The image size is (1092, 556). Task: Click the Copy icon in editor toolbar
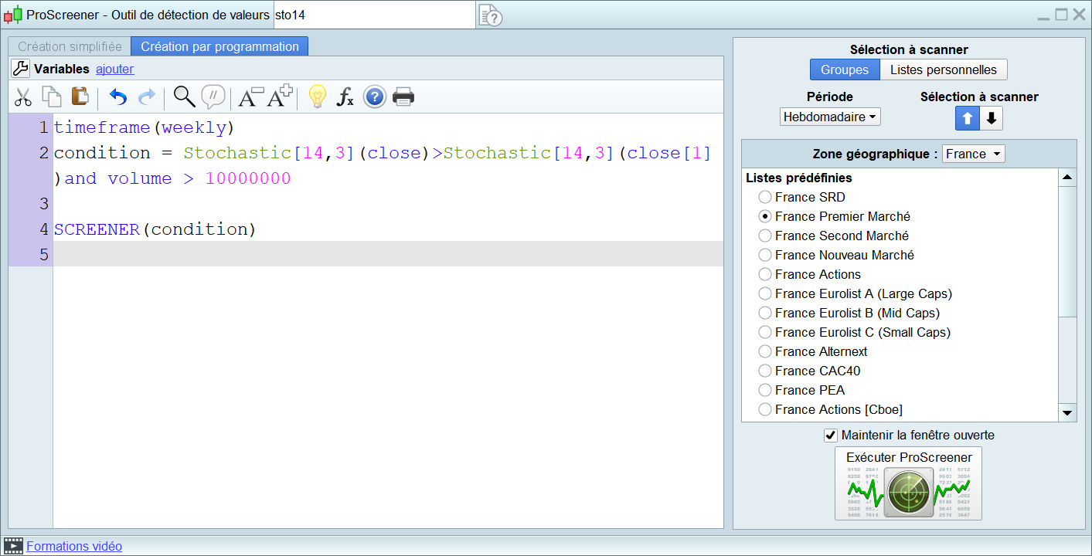coord(51,97)
